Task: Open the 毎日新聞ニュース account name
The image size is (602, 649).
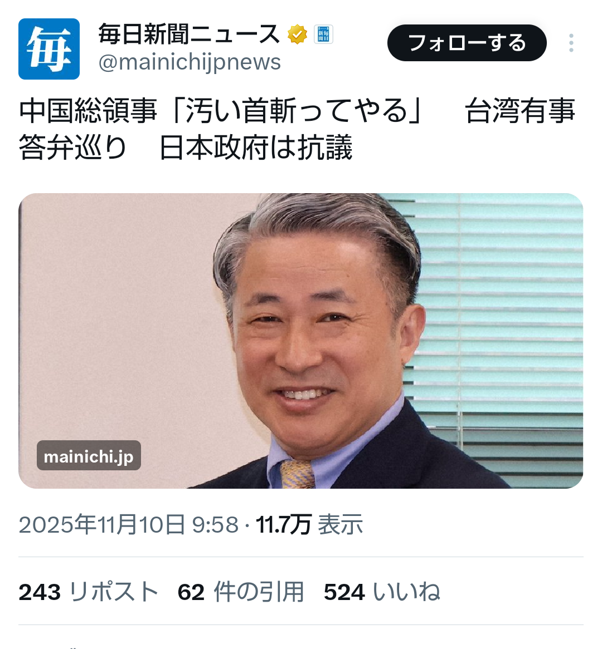Action: [x=190, y=35]
